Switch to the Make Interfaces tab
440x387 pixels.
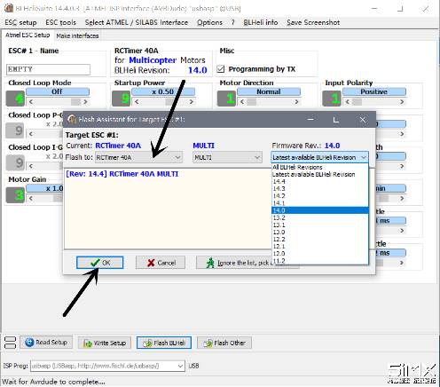(x=77, y=36)
